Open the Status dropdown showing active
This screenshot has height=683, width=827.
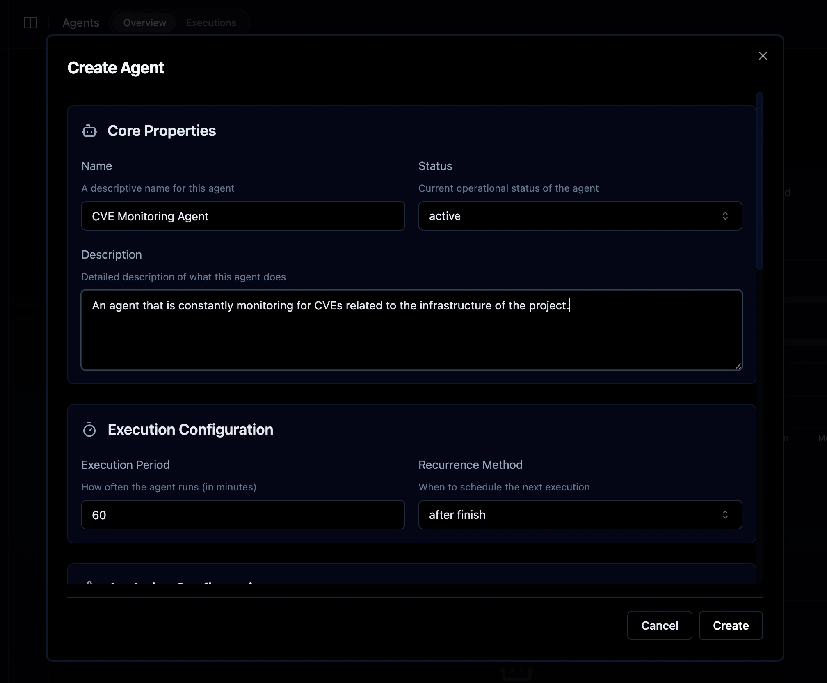click(574, 216)
